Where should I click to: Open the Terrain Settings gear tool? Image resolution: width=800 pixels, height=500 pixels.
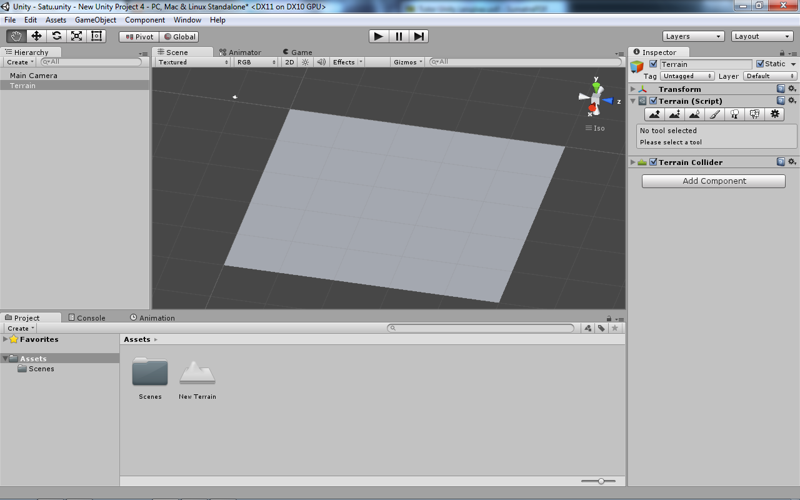click(x=774, y=114)
